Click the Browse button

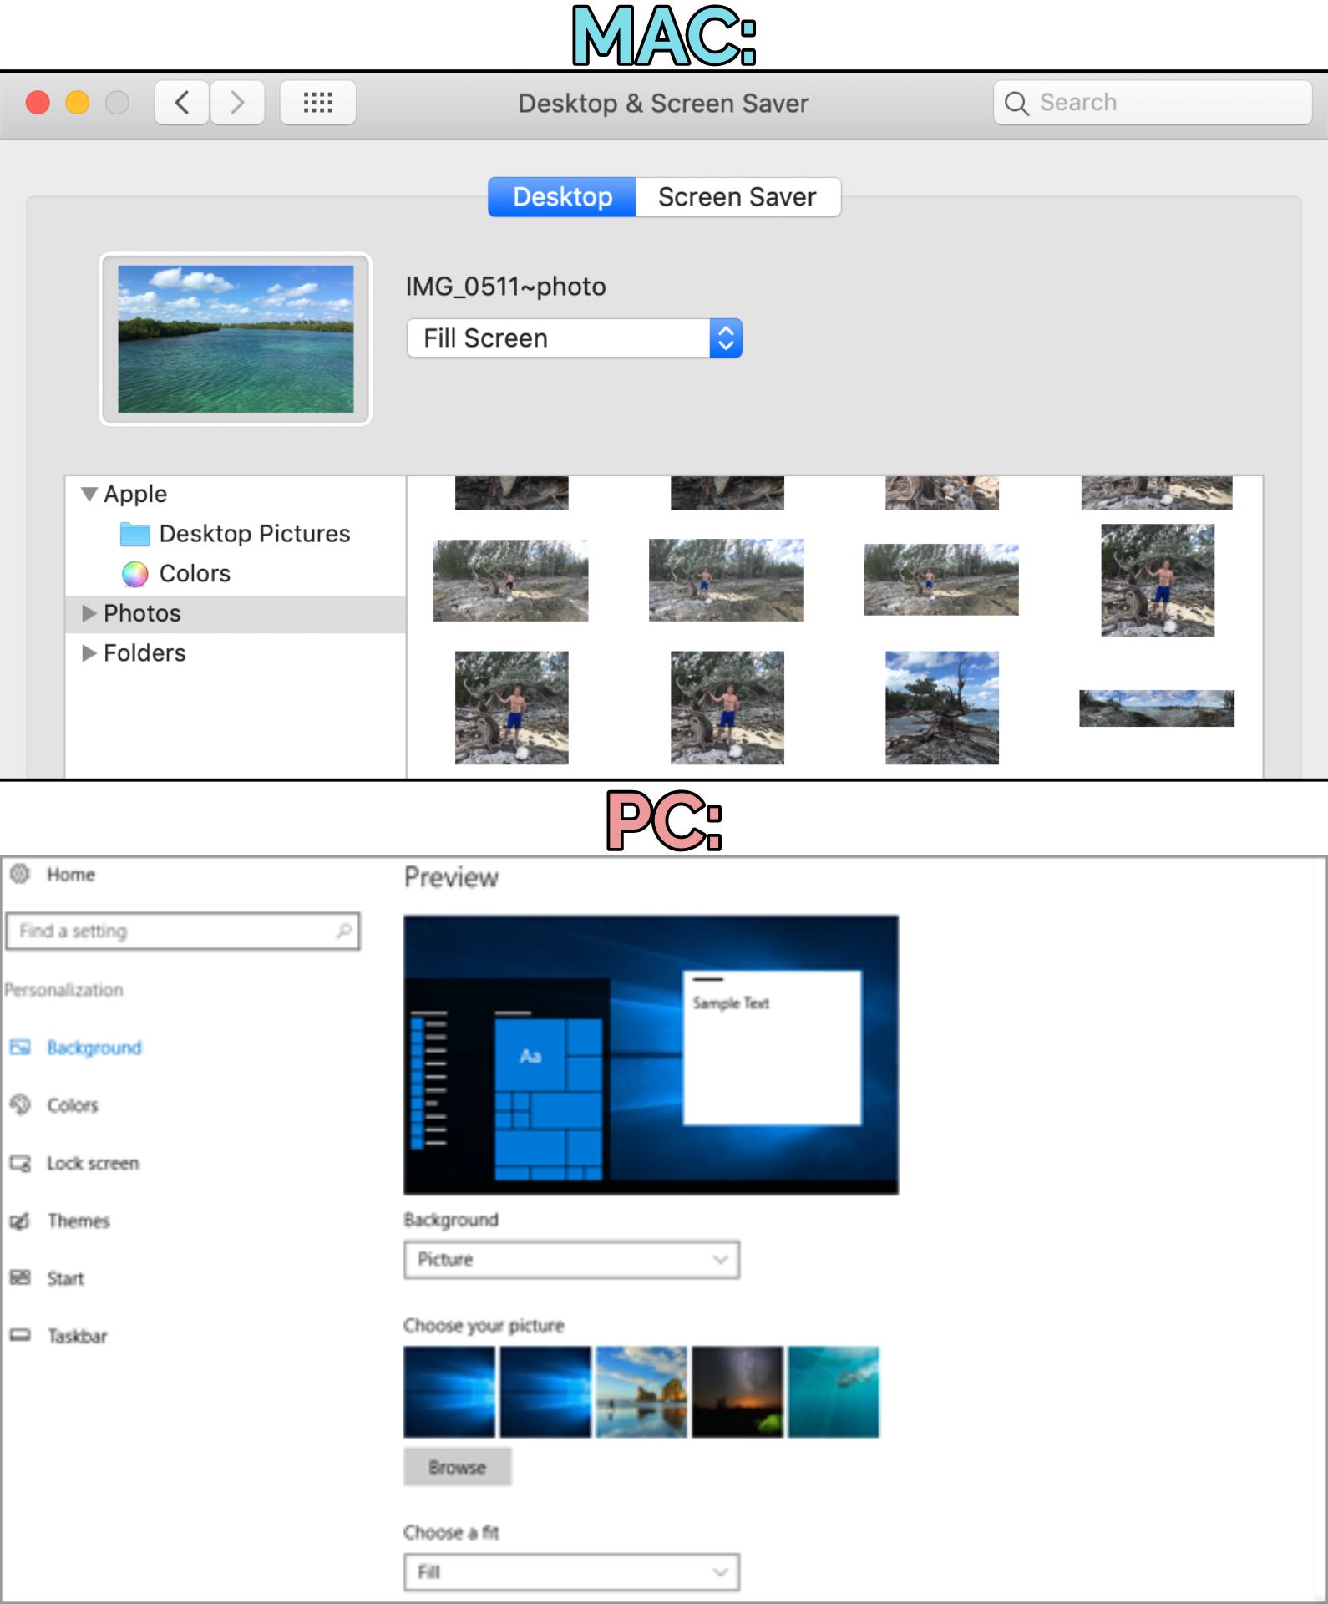tap(457, 1467)
